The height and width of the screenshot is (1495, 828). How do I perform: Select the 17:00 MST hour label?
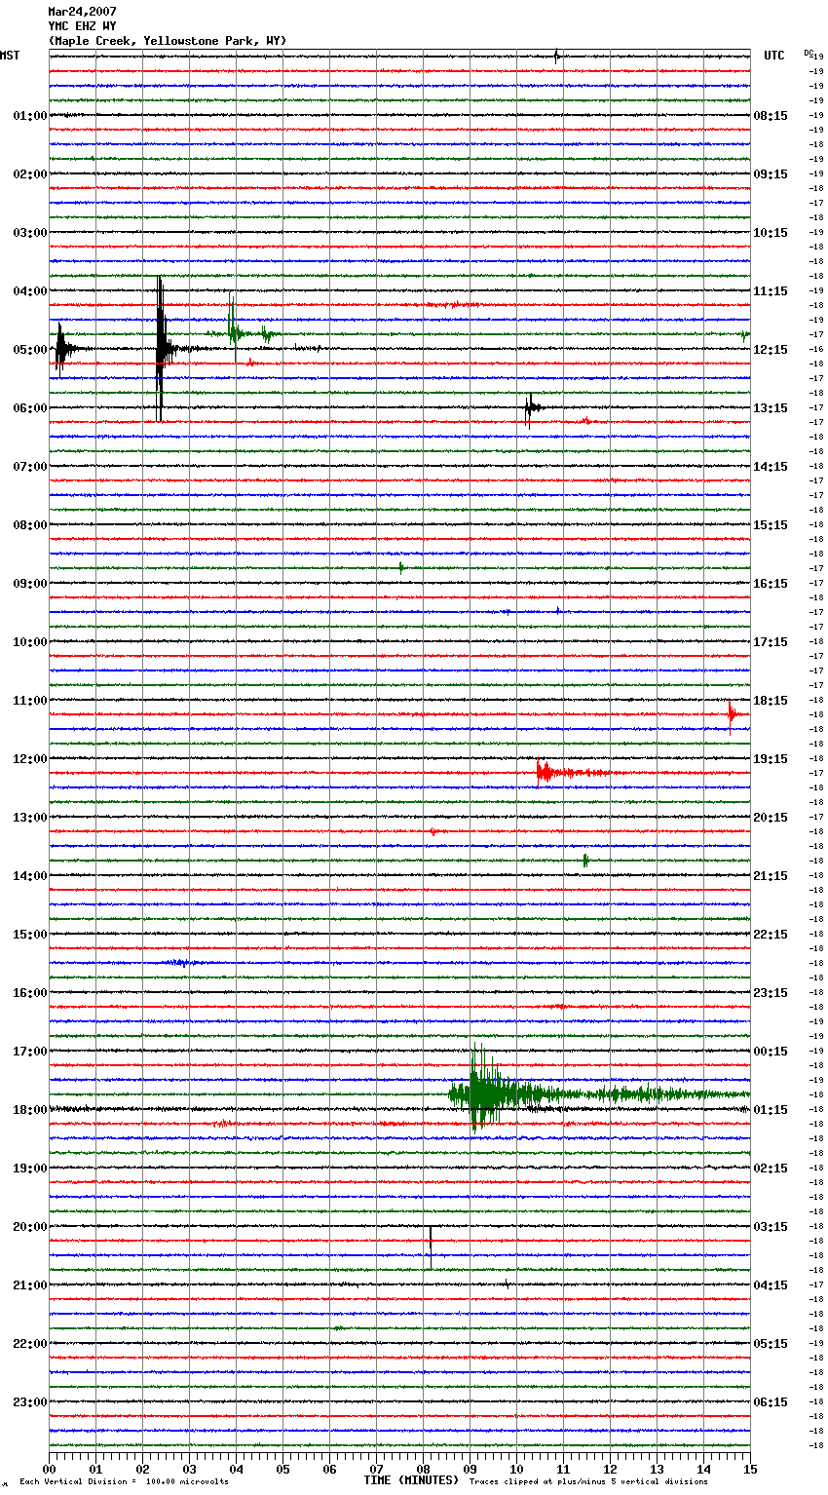coord(29,1052)
